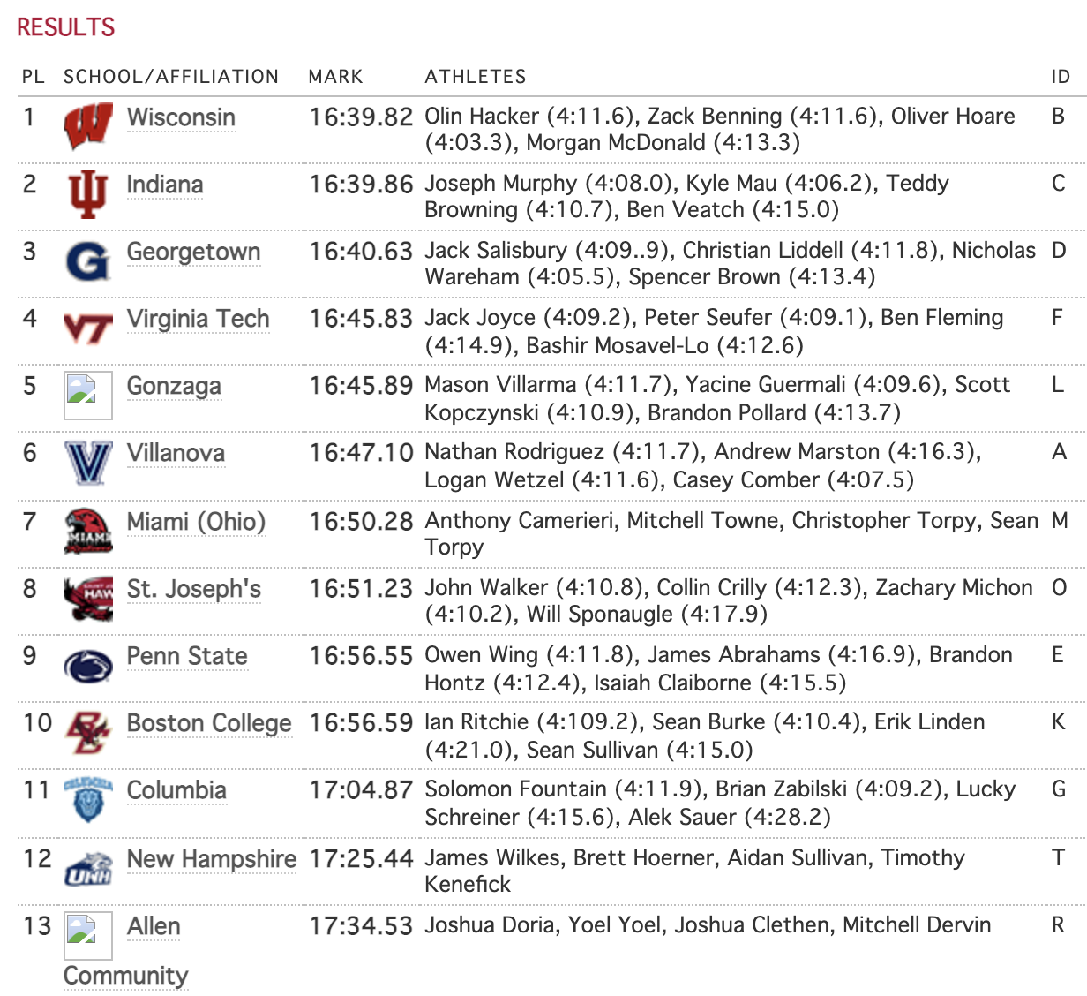Follow the Villanova link
Screen dimensions: 1087x996
176,453
